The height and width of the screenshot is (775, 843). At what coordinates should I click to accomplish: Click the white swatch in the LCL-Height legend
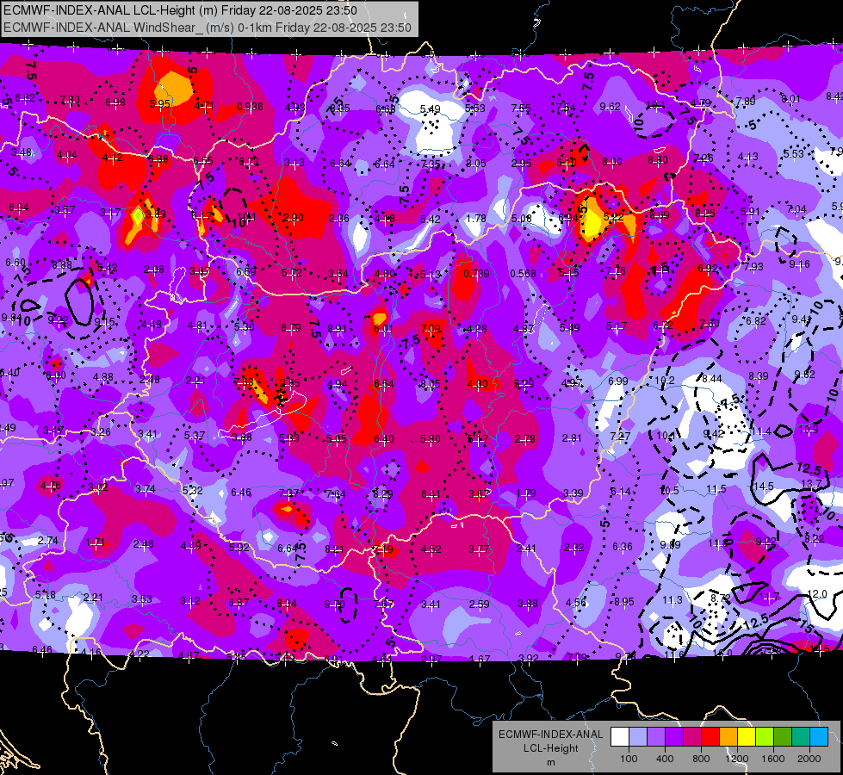[620, 736]
